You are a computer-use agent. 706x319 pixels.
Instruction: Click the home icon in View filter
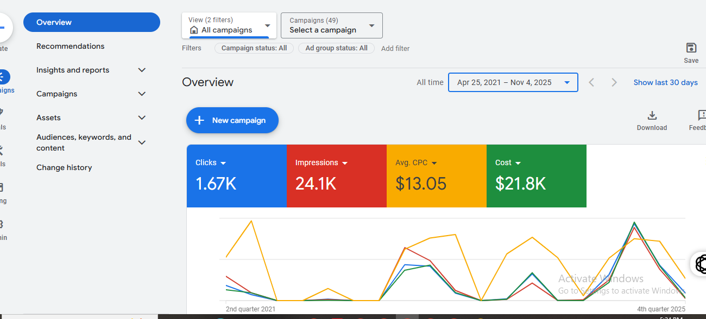click(x=193, y=30)
